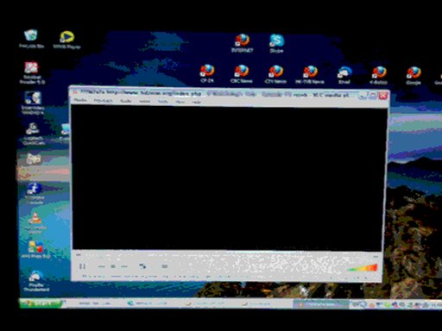Select the folder icon below QuickCam
Viewport: 442px width, 331px height.
tap(34, 159)
